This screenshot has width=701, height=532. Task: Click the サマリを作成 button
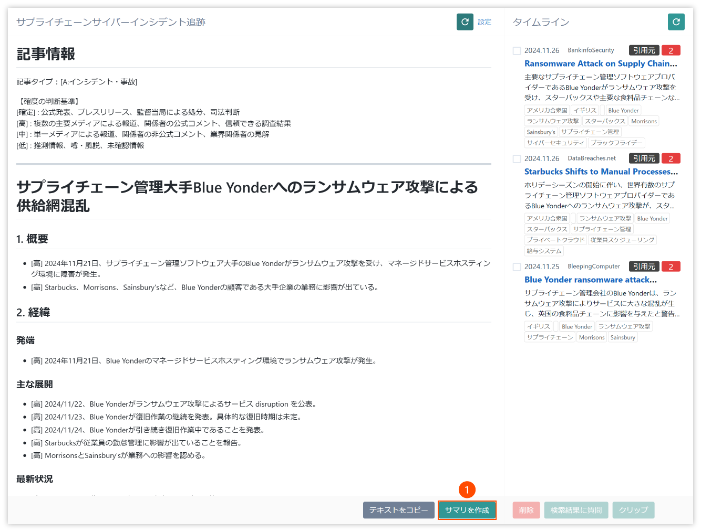pyautogui.click(x=467, y=510)
